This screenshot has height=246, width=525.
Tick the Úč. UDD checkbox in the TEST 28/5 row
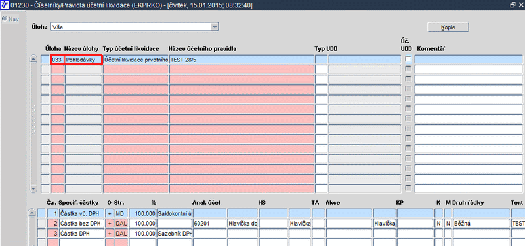408,59
